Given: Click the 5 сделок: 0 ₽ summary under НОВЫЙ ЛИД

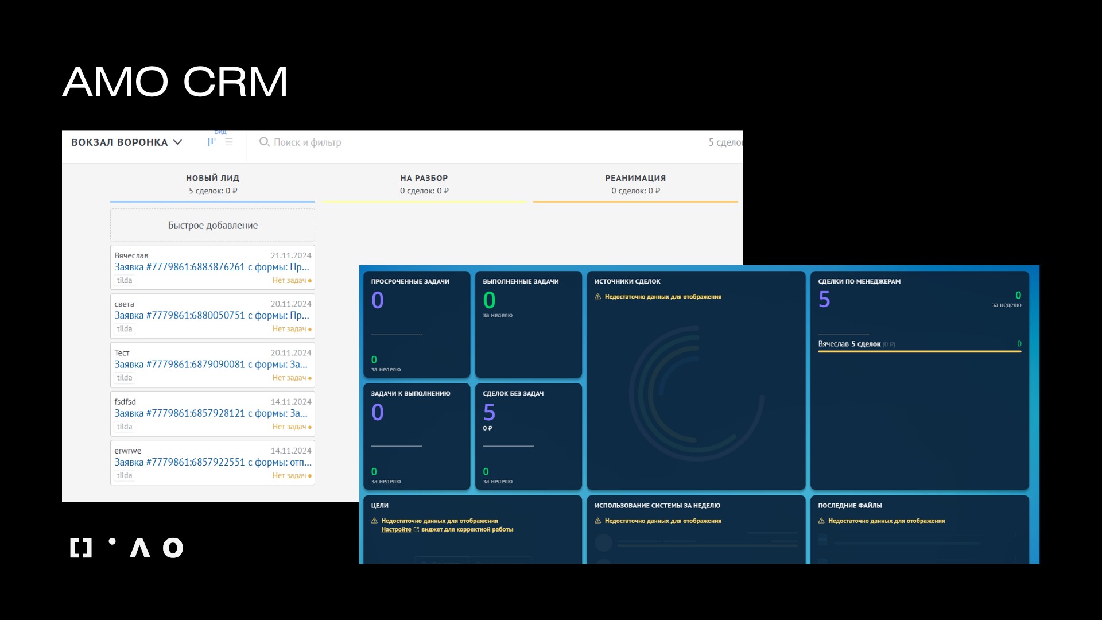Looking at the screenshot, I should [x=213, y=191].
